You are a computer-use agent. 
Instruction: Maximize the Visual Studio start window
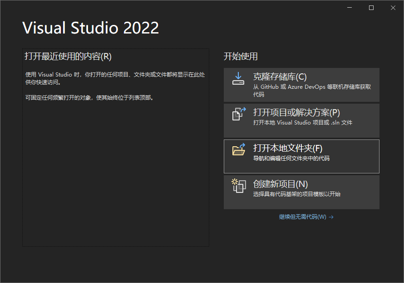click(371, 8)
